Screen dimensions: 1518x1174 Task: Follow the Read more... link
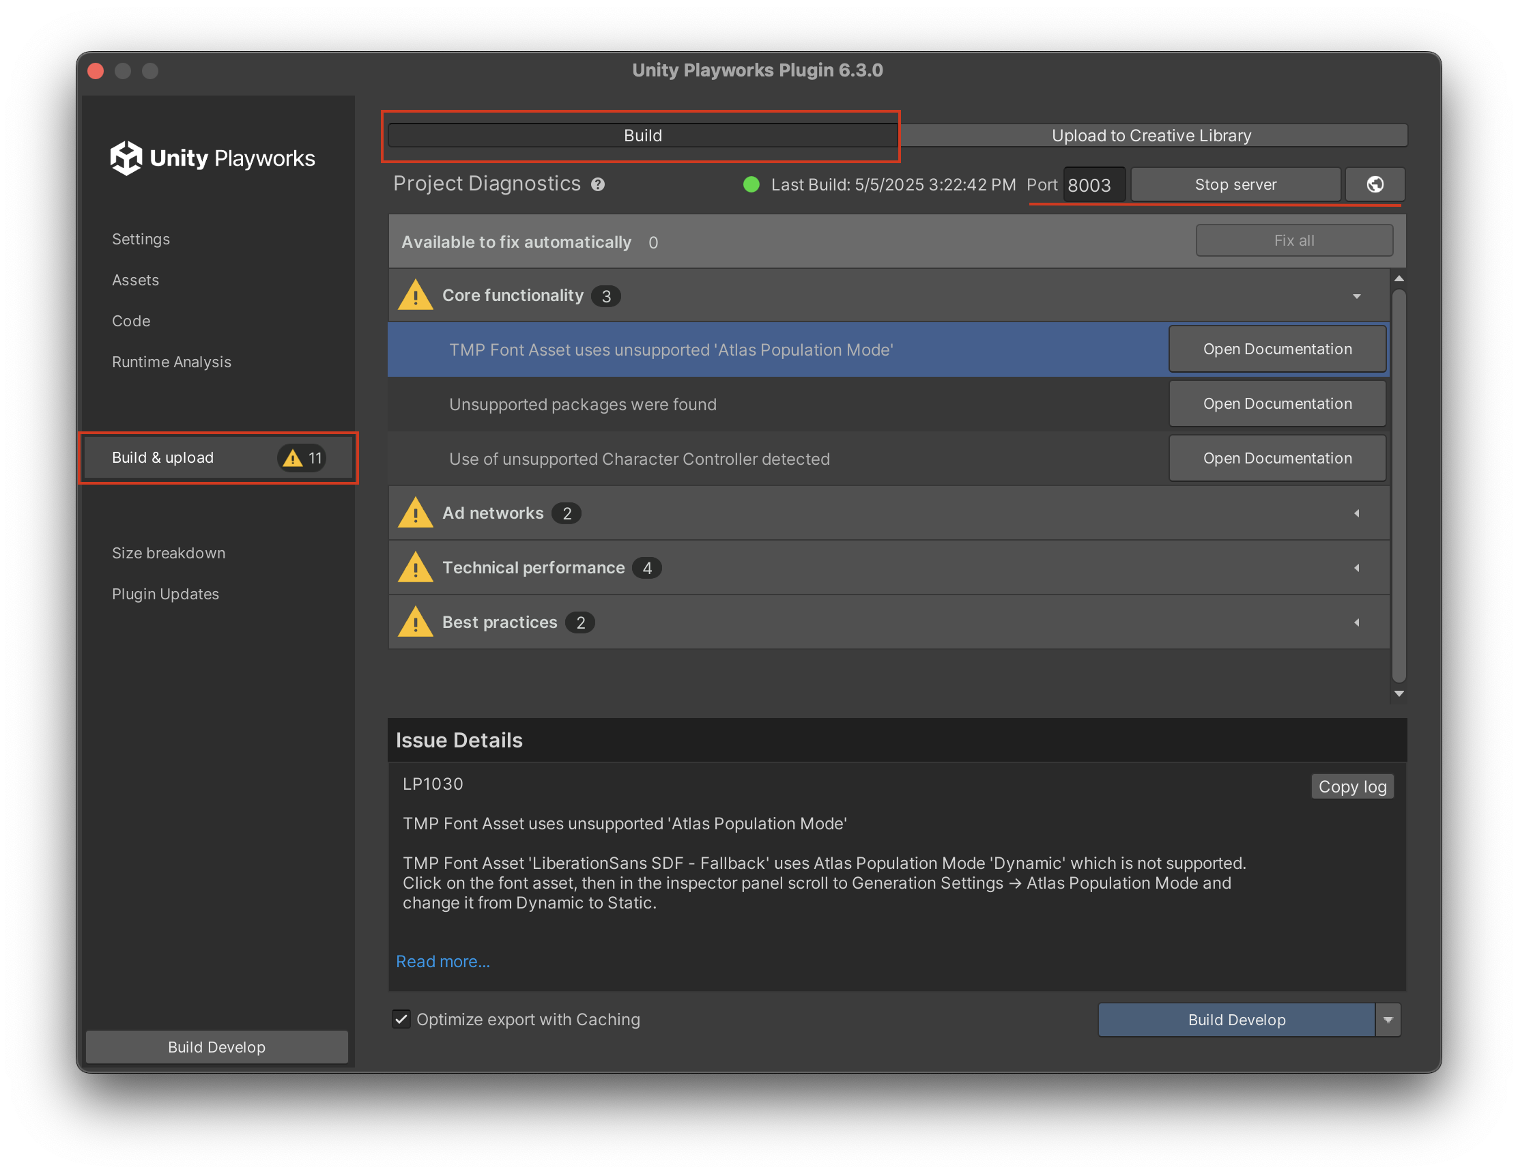coord(443,961)
